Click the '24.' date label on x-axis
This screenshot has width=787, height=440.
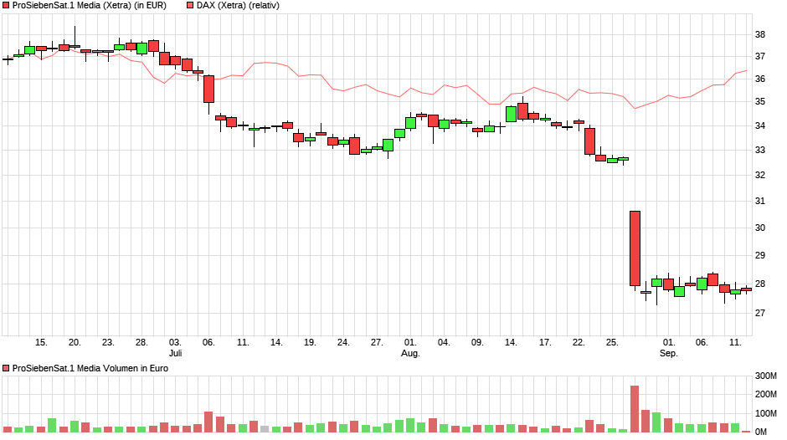(x=343, y=342)
